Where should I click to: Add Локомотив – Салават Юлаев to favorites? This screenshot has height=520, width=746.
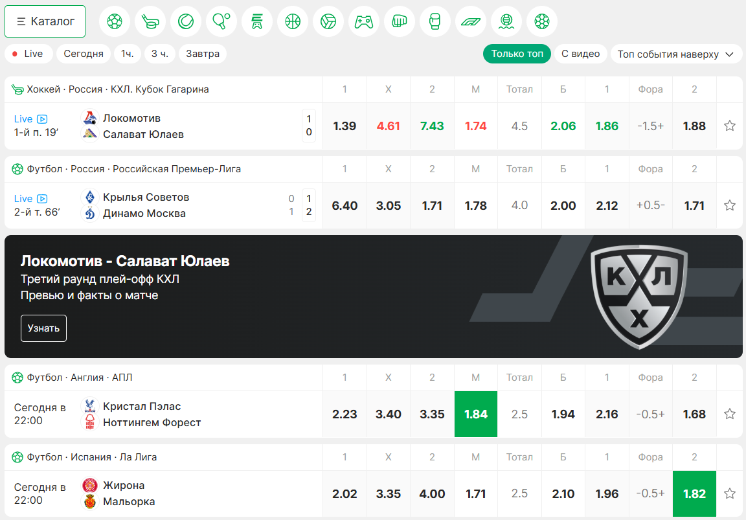pyautogui.click(x=729, y=126)
